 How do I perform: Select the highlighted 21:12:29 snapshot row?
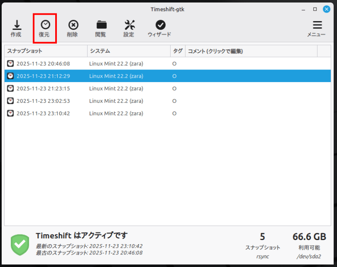click(43, 76)
